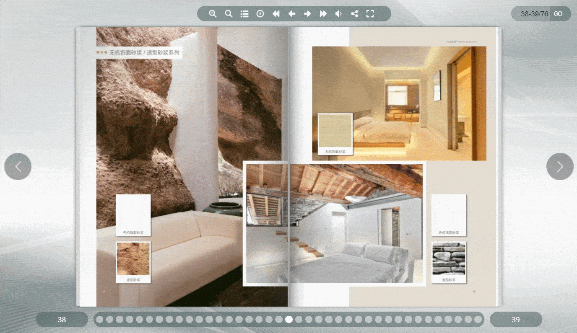Open the share icon in toolbar

(x=354, y=13)
